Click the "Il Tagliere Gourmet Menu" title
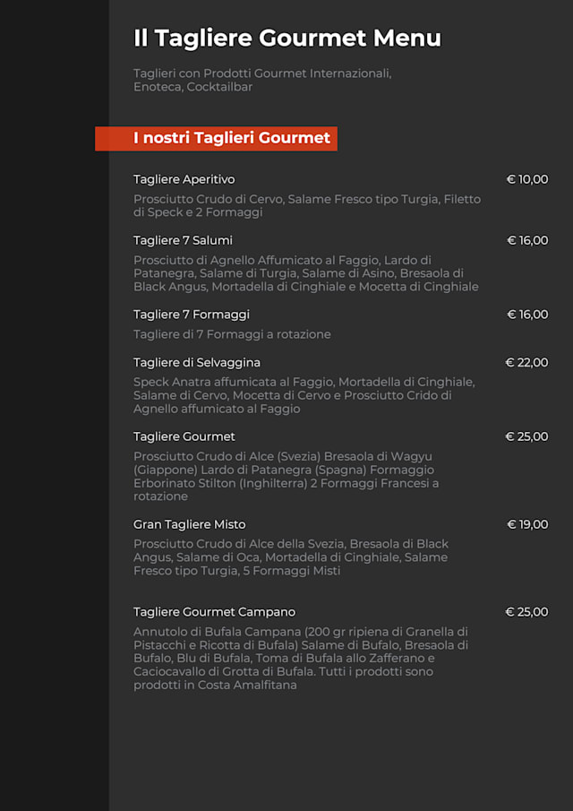Viewport: 573px width, 811px height. point(286,39)
